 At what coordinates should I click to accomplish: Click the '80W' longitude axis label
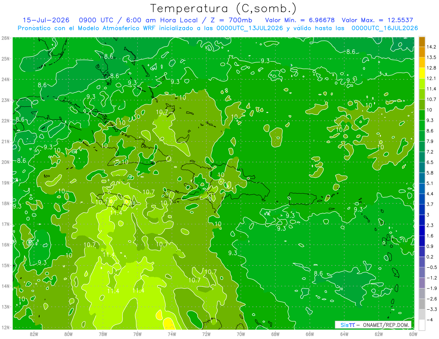point(68,334)
